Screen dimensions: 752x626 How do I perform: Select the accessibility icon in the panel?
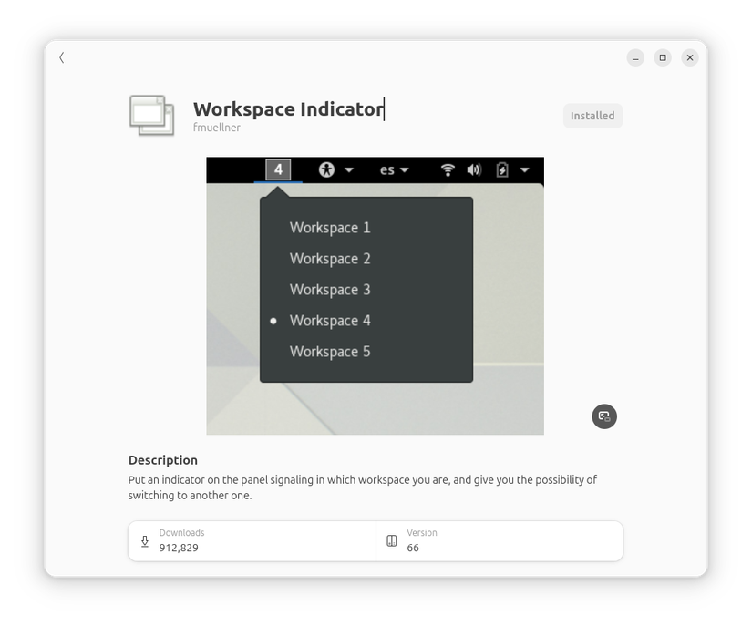[326, 169]
